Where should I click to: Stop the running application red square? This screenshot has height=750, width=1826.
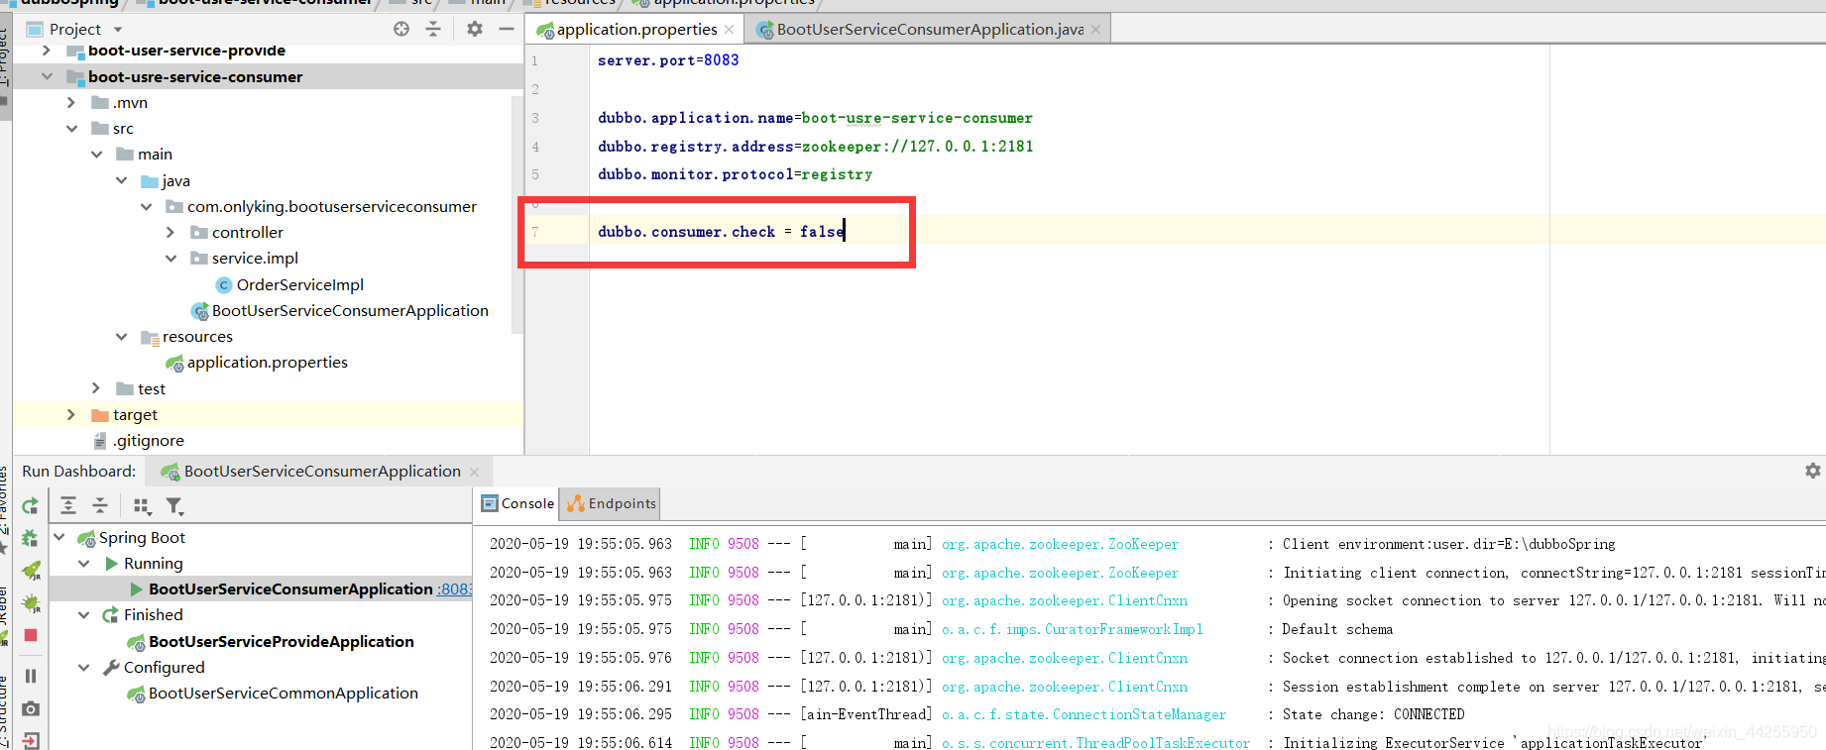[31, 635]
